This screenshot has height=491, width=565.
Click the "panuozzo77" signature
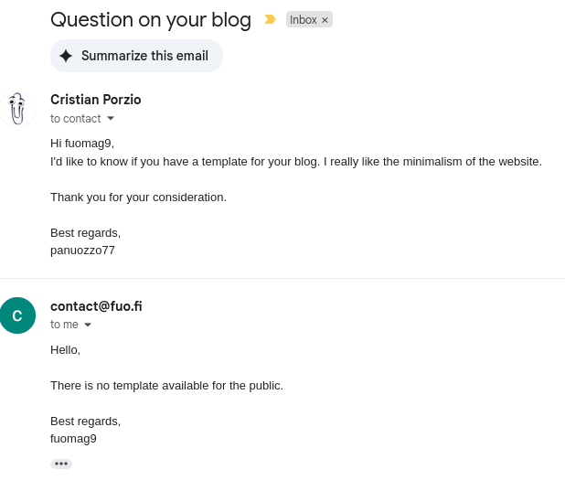82,250
